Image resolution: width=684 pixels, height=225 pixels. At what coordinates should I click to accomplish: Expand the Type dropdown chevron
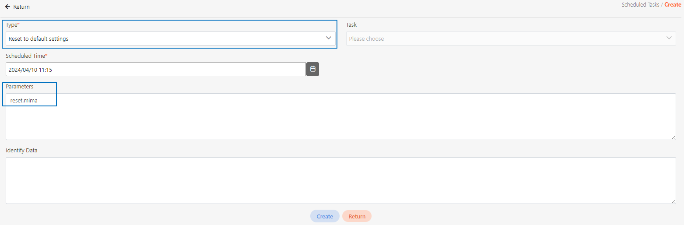(x=329, y=38)
